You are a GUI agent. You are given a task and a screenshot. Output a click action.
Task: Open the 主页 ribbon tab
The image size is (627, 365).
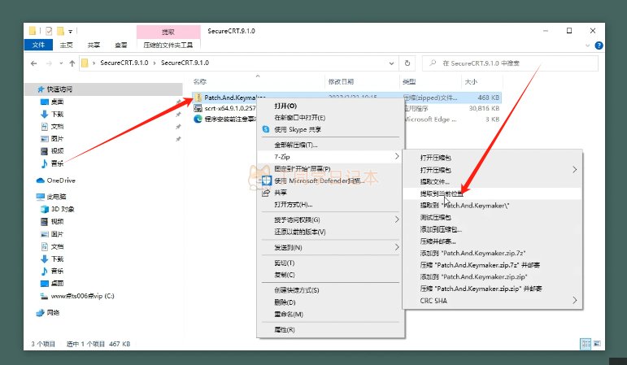[67, 45]
